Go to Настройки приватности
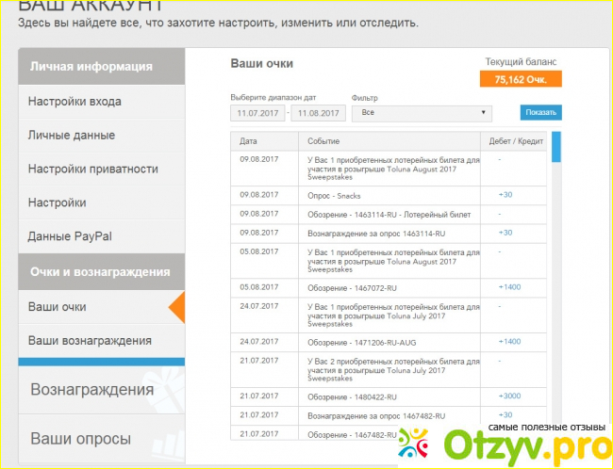Image resolution: width=613 pixels, height=469 pixels. point(92,169)
